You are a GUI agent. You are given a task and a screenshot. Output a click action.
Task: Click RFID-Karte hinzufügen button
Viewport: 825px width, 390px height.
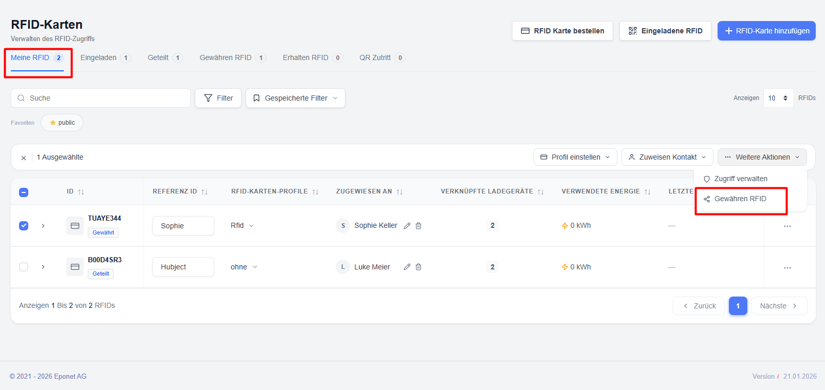point(766,31)
